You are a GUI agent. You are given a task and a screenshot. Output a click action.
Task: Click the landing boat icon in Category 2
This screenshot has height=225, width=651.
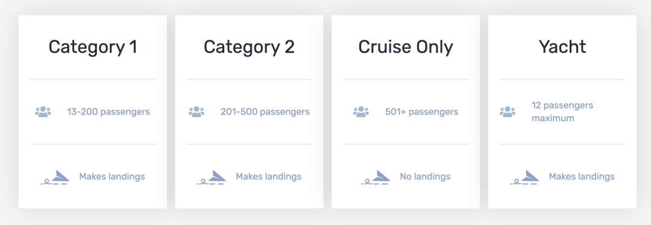212,177
